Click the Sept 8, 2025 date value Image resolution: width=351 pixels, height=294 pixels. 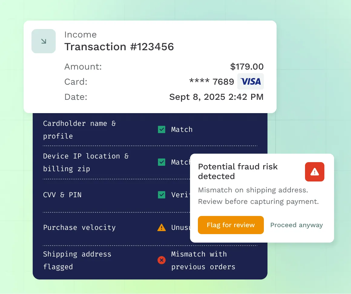(x=216, y=97)
